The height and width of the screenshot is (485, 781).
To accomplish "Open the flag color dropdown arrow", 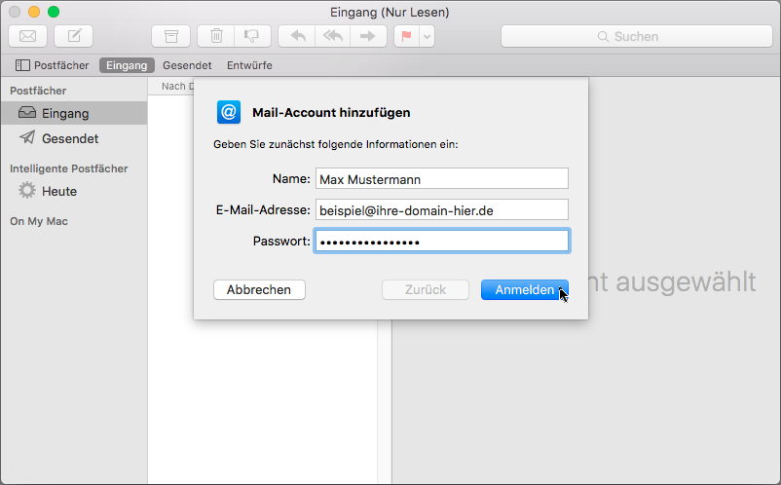I will tap(427, 36).
